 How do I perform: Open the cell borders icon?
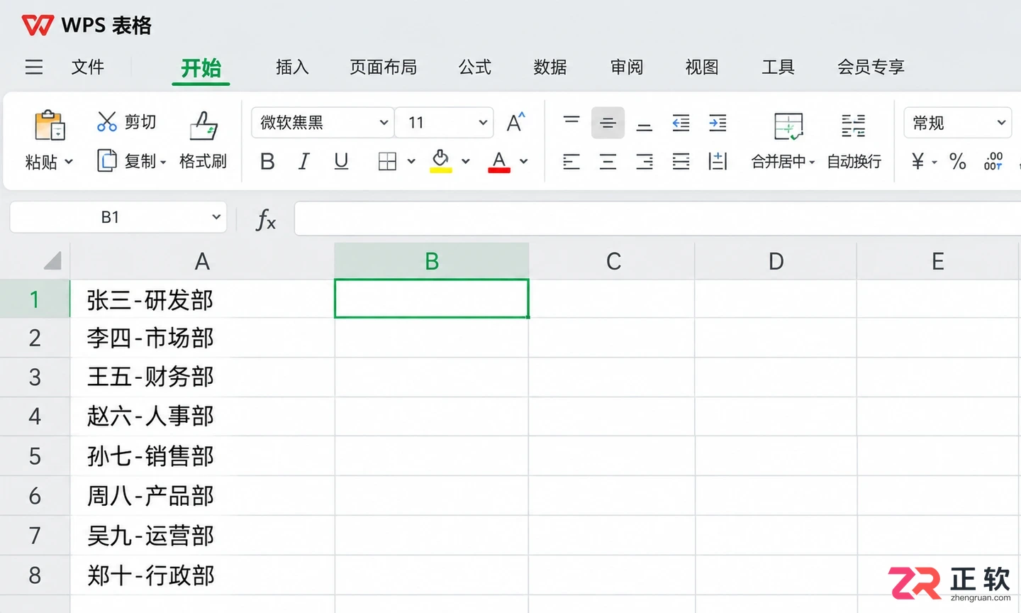387,162
